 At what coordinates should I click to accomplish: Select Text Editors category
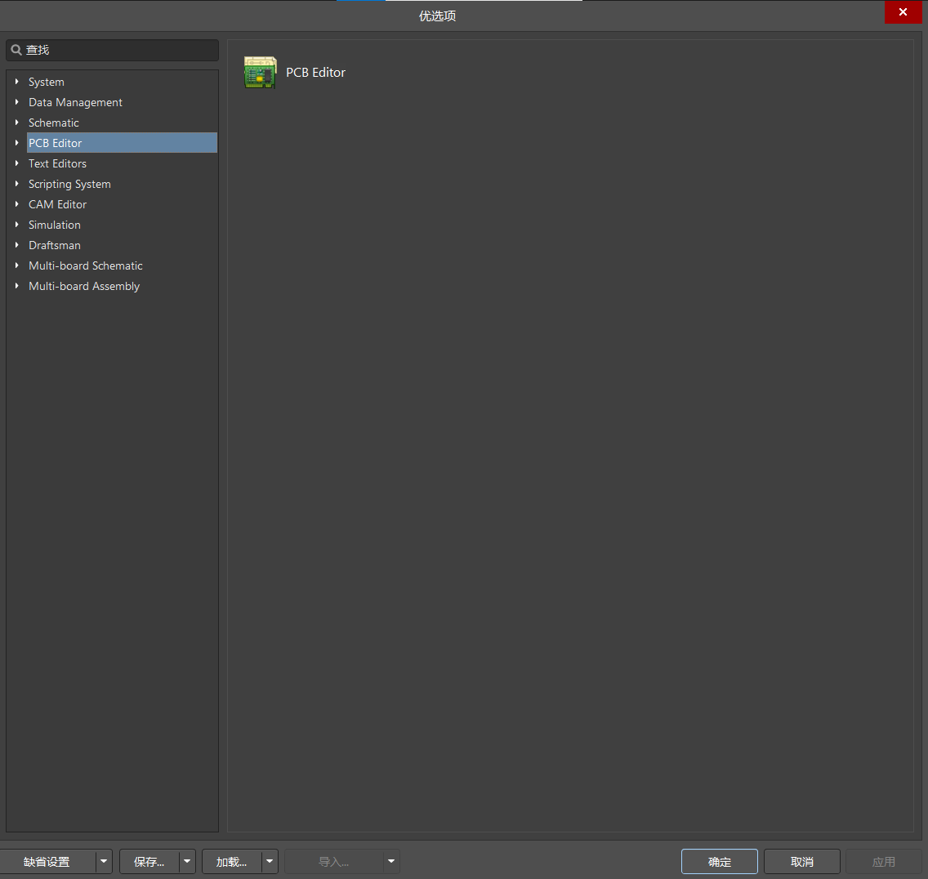57,163
